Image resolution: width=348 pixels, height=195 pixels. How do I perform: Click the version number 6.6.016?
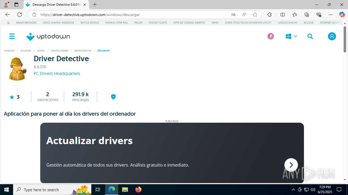click(x=40, y=67)
